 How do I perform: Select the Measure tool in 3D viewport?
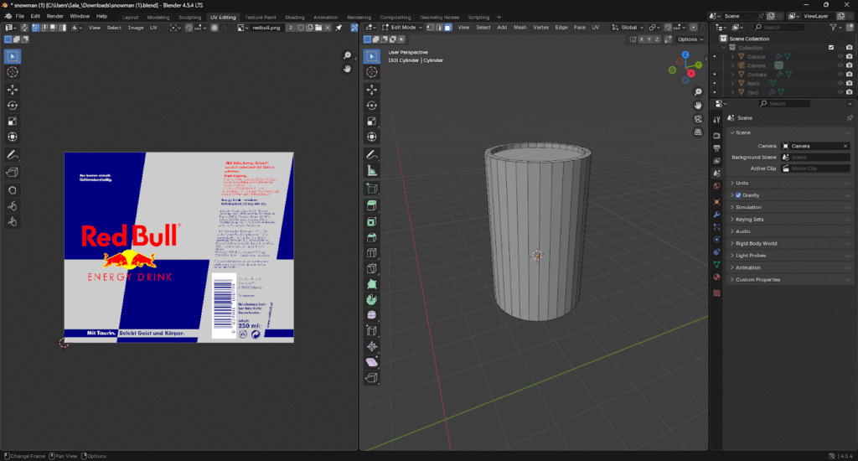point(372,170)
